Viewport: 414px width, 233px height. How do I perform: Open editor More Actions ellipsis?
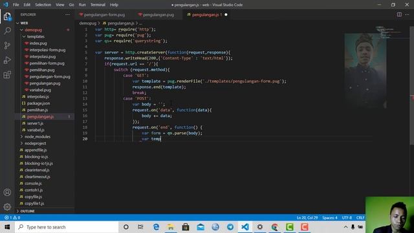(x=407, y=14)
